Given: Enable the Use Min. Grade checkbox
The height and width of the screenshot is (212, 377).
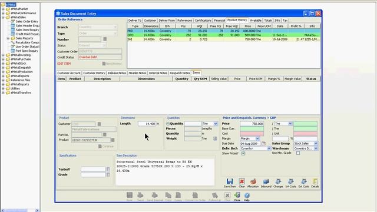Looking at the screenshot, I should [298, 153].
